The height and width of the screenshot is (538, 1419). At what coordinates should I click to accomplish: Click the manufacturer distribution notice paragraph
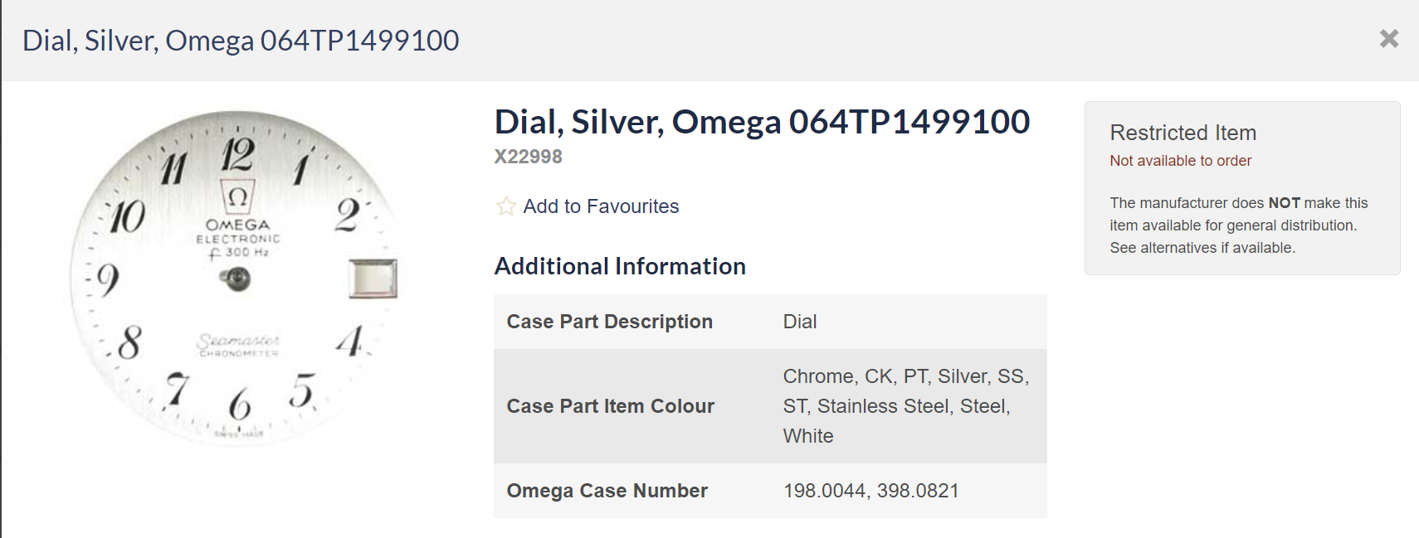1238,225
